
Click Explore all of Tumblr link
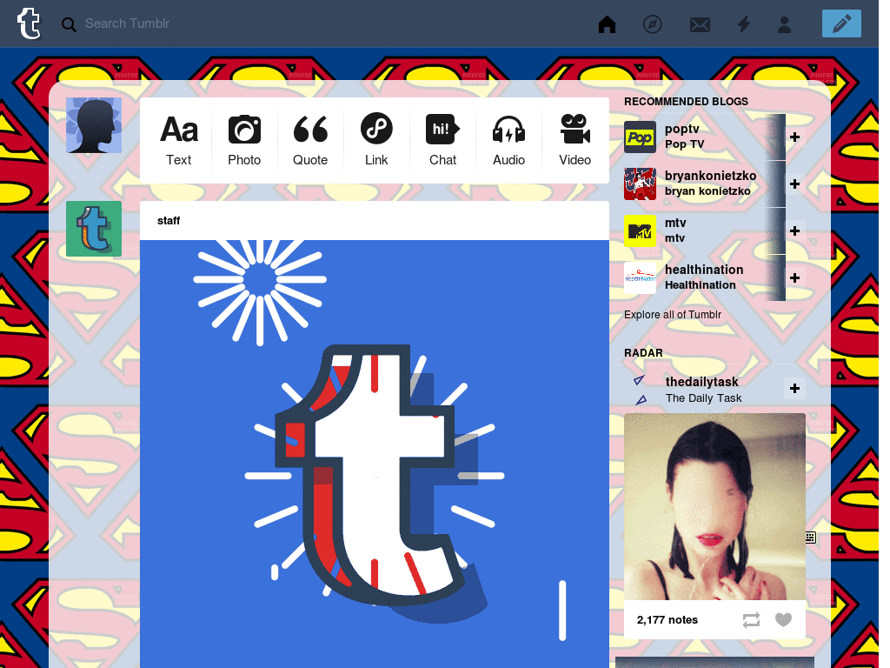point(673,315)
